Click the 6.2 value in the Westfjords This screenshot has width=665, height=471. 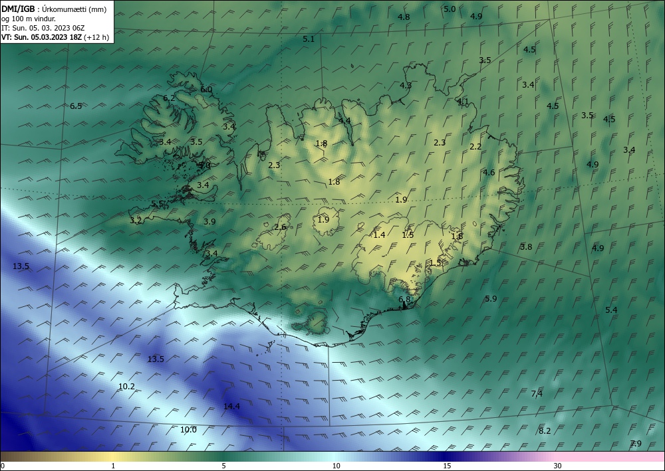169,98
